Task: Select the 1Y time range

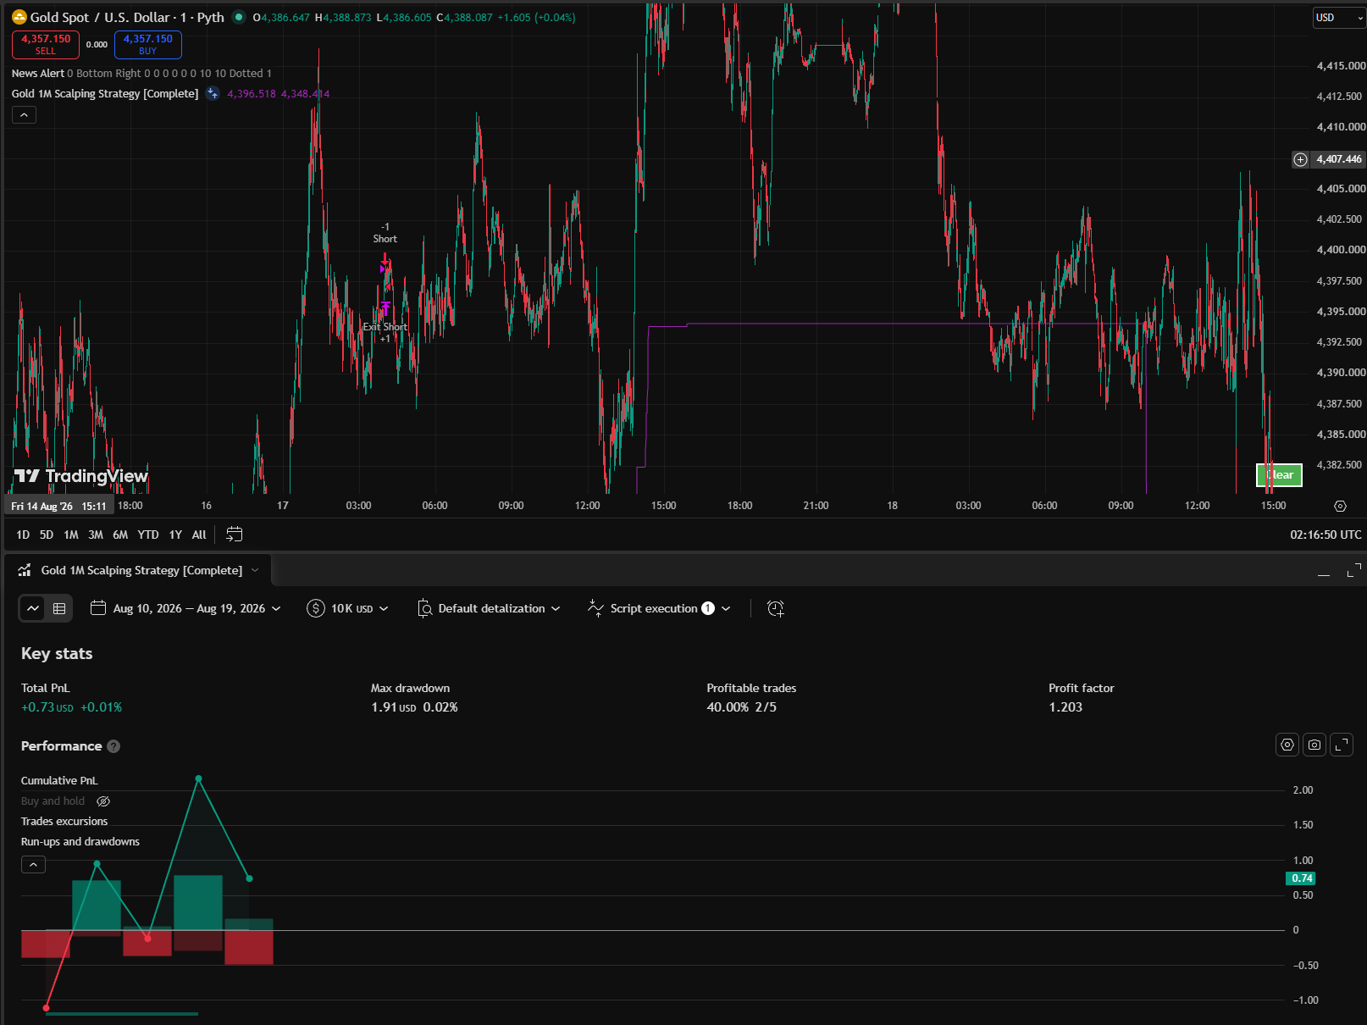Action: (x=175, y=535)
